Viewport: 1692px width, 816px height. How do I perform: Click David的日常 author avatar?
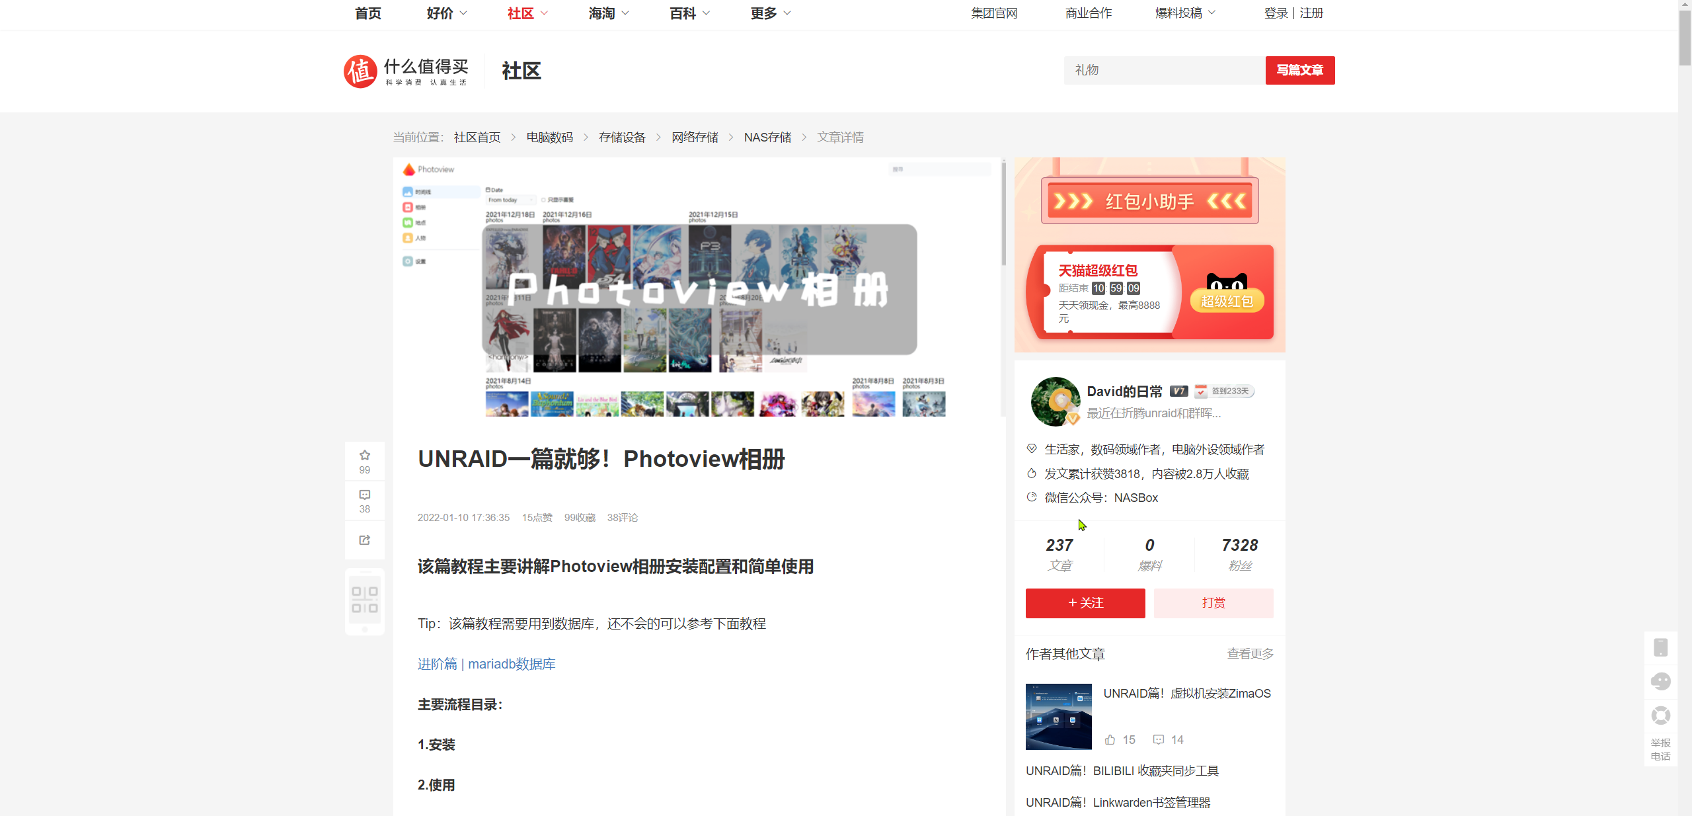(x=1056, y=401)
